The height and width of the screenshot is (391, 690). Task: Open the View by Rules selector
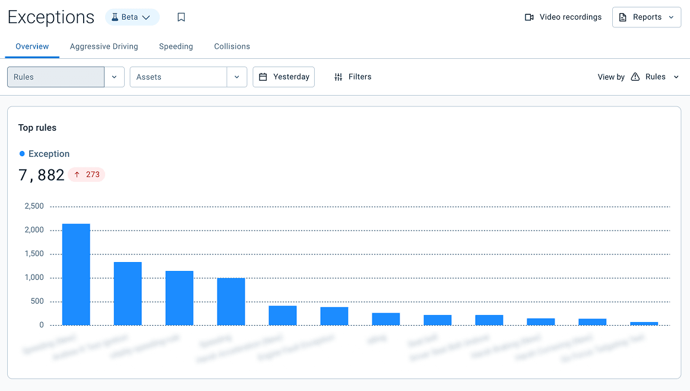(x=654, y=77)
